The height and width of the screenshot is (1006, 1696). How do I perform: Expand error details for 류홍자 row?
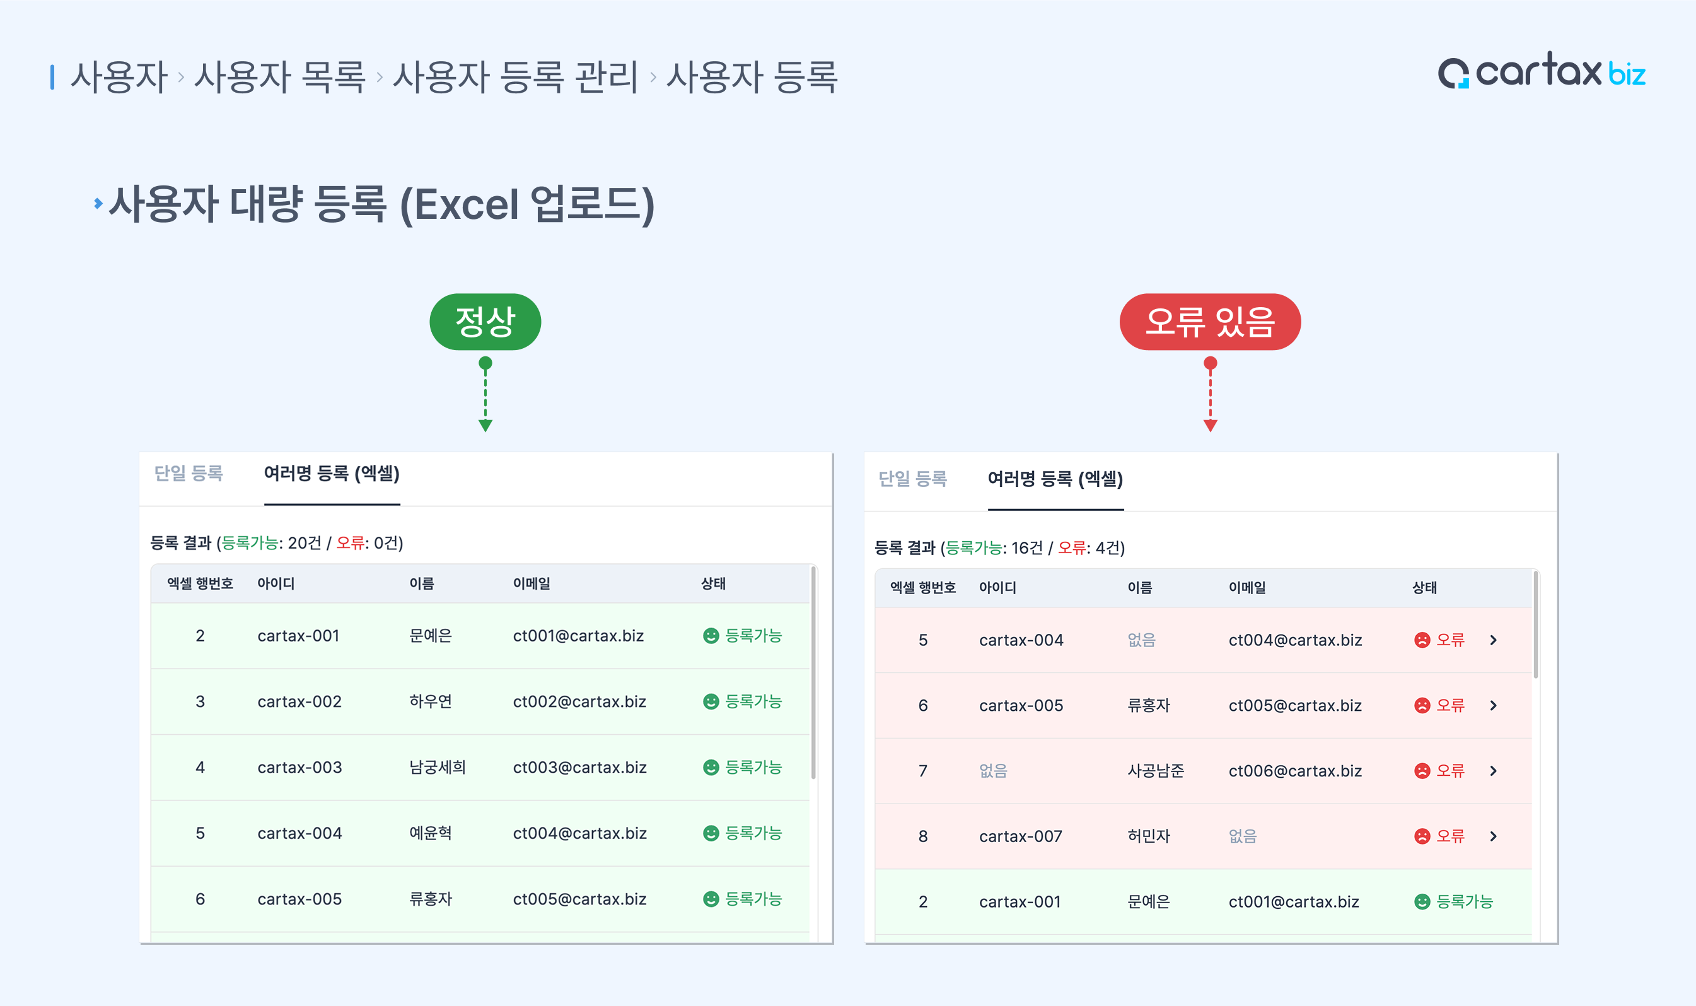(x=1494, y=706)
